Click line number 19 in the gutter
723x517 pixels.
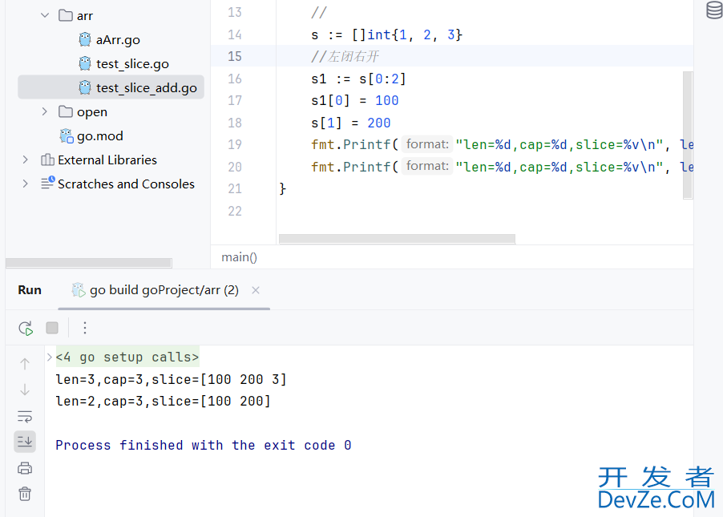pos(235,144)
